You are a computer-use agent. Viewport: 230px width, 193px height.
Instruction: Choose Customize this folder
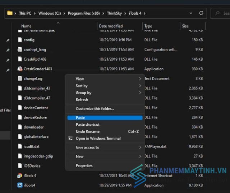(105, 108)
